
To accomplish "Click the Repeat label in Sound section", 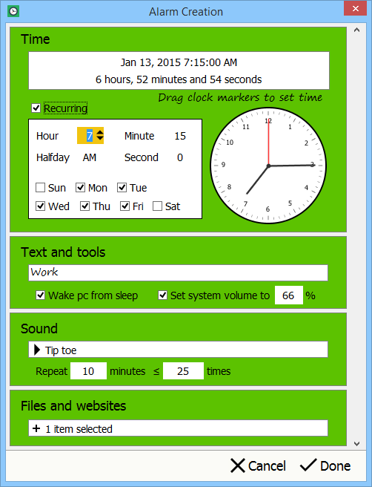I will click(51, 371).
